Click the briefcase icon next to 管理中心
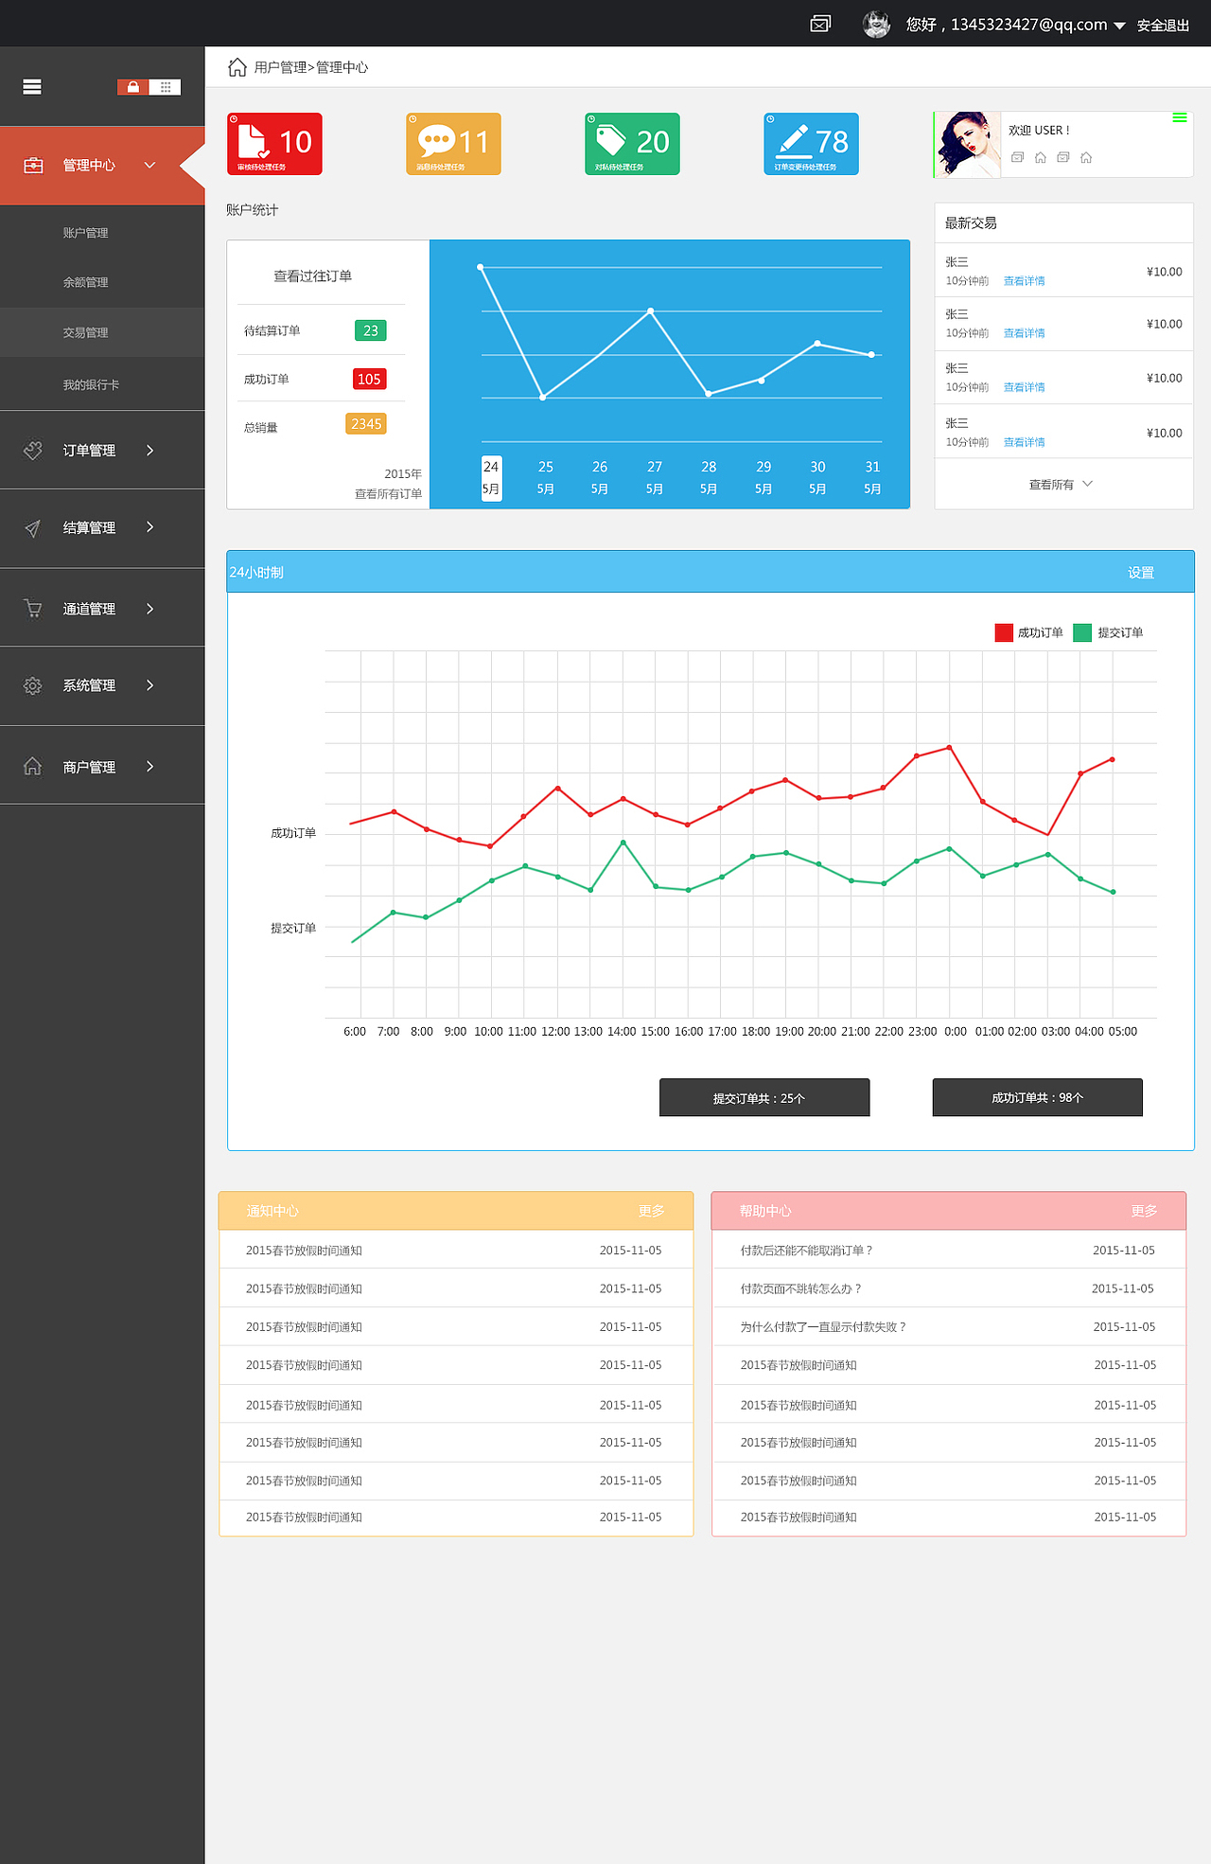Screen dimensions: 1211x1864 click(33, 166)
